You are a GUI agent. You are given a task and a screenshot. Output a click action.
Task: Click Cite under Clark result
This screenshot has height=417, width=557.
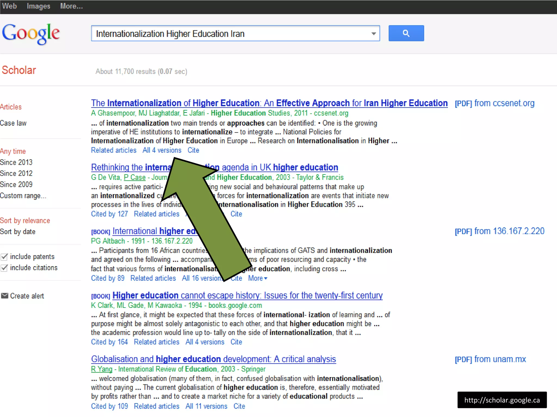tap(236, 342)
